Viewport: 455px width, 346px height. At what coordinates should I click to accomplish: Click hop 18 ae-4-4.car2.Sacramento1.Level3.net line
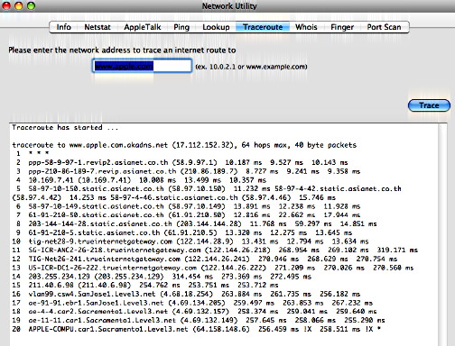tap(194, 311)
